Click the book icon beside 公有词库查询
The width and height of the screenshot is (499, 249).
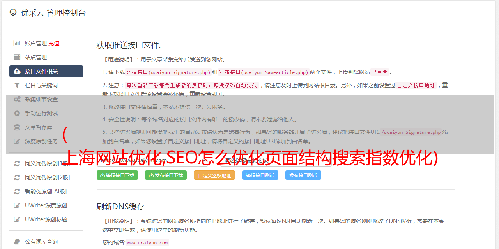point(17,242)
